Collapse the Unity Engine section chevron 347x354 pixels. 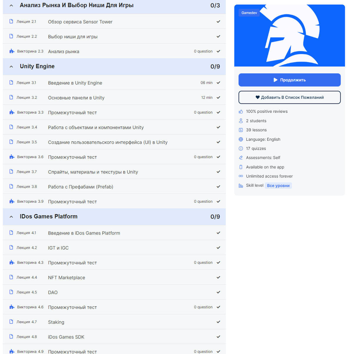(x=11, y=66)
